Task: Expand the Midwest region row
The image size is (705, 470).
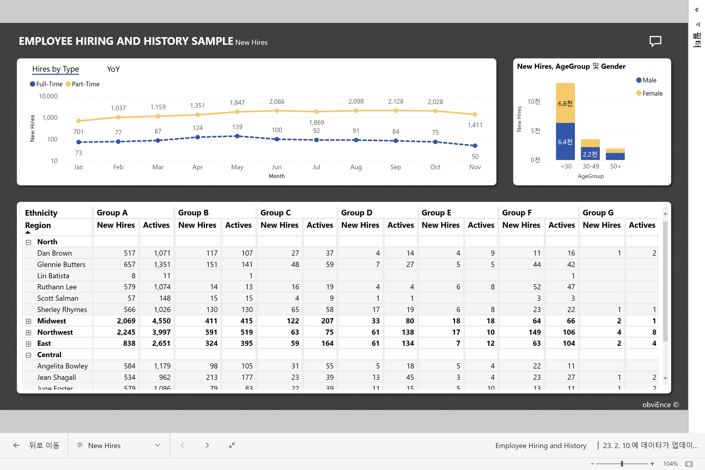Action: [x=29, y=321]
